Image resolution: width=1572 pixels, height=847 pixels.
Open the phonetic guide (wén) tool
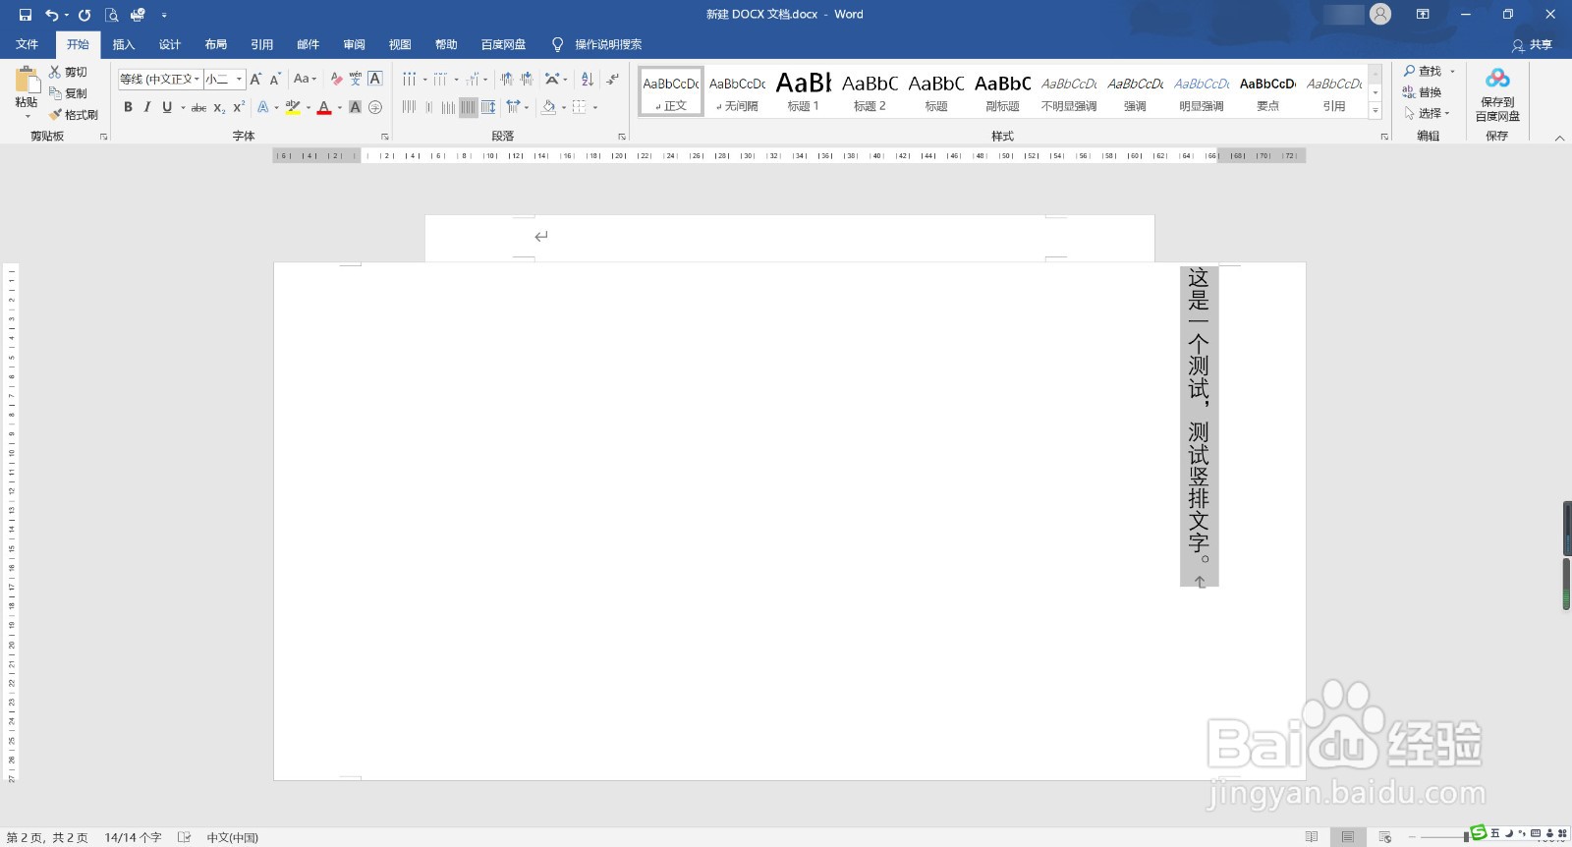tap(356, 79)
